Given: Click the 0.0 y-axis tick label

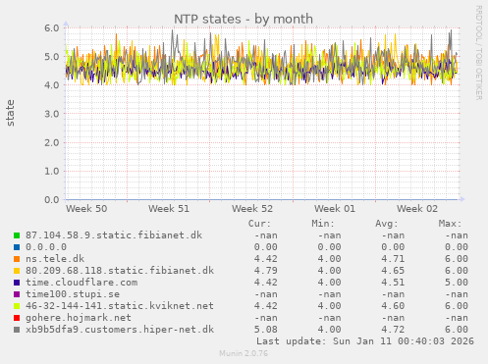Looking at the screenshot, I should (x=52, y=200).
